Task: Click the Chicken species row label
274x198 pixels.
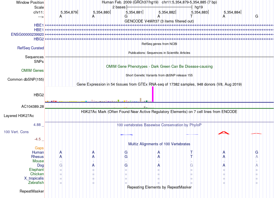Action: click(37, 174)
